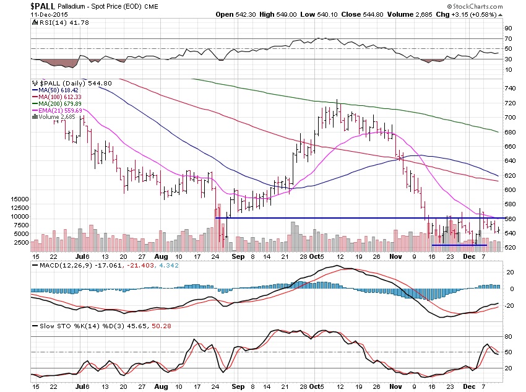The image size is (526, 392).
Task: Click the 'Open 542.30' value
Action: [236, 14]
